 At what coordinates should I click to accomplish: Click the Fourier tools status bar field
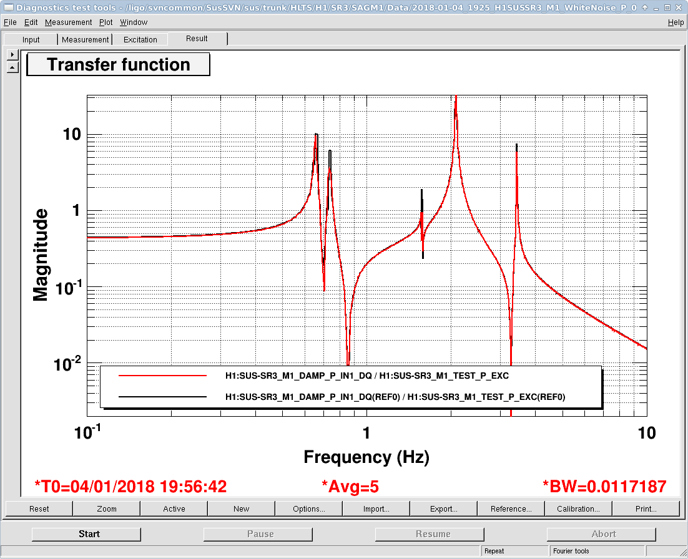[x=597, y=551]
